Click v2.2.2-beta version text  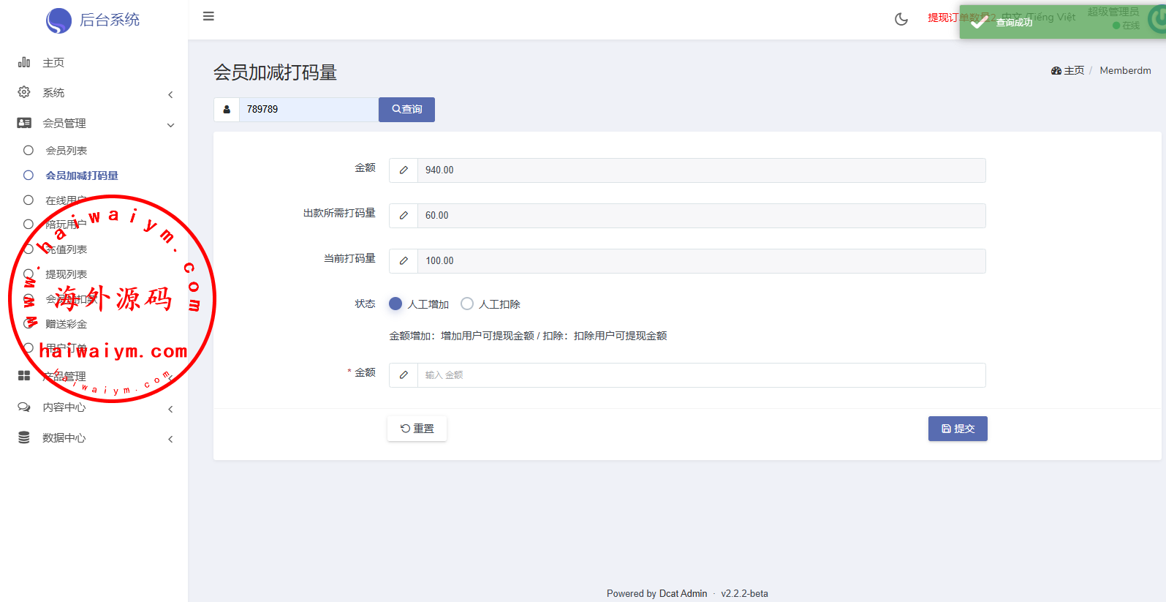click(744, 594)
